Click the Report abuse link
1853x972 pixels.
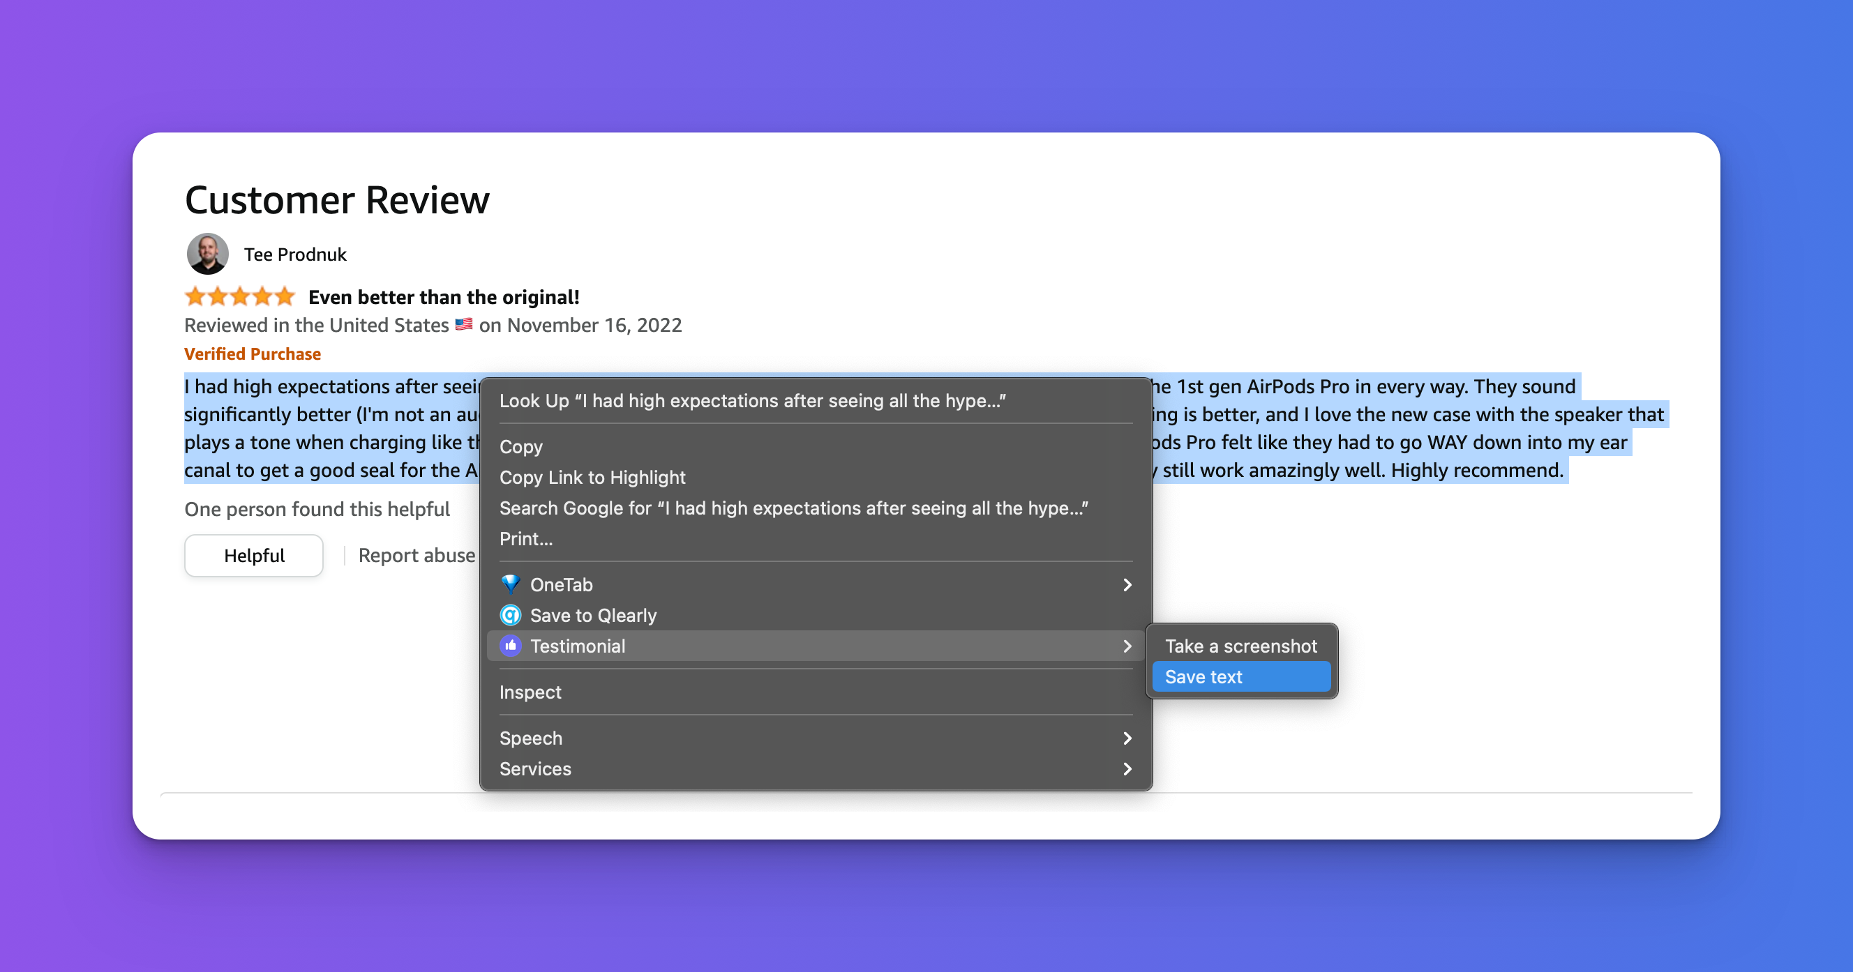click(417, 555)
